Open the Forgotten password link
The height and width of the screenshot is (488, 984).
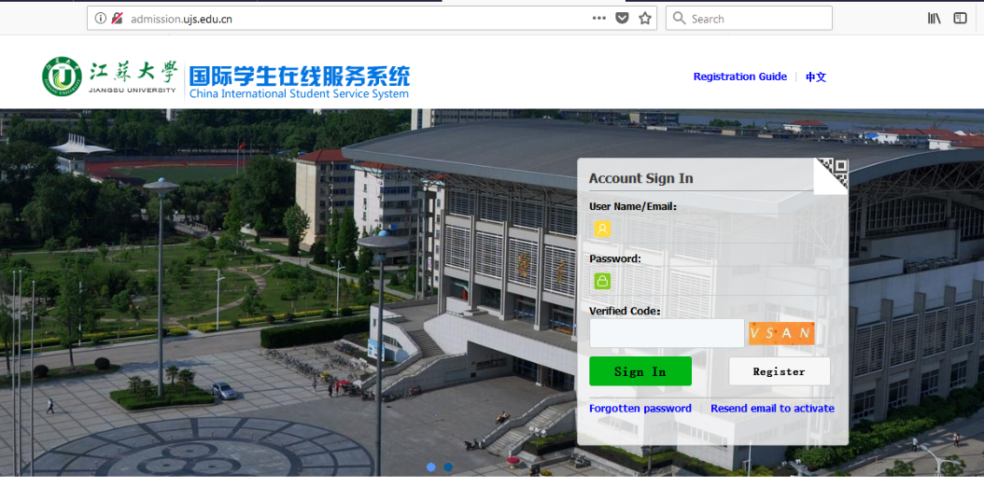pyautogui.click(x=640, y=409)
